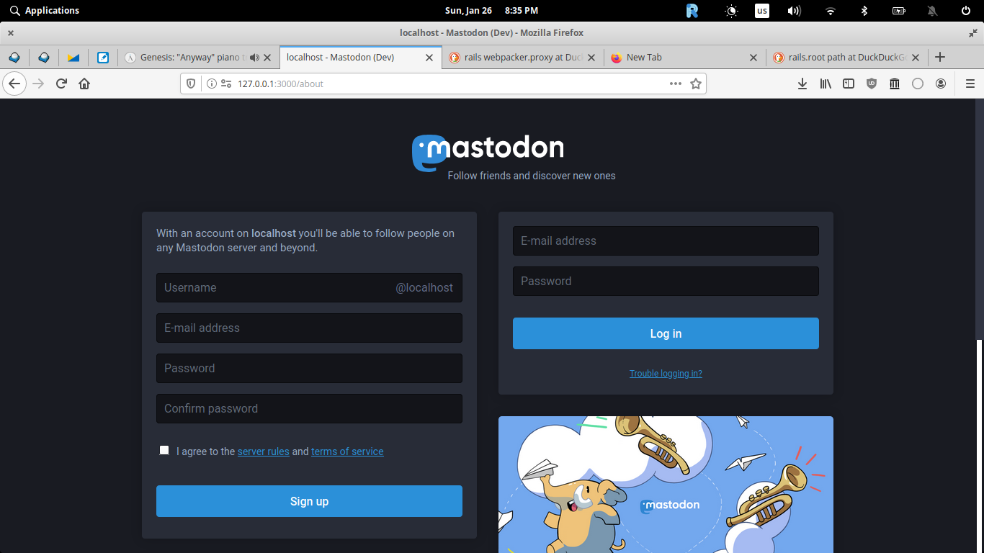Toggle the night light icon in top panel

pyautogui.click(x=731, y=11)
